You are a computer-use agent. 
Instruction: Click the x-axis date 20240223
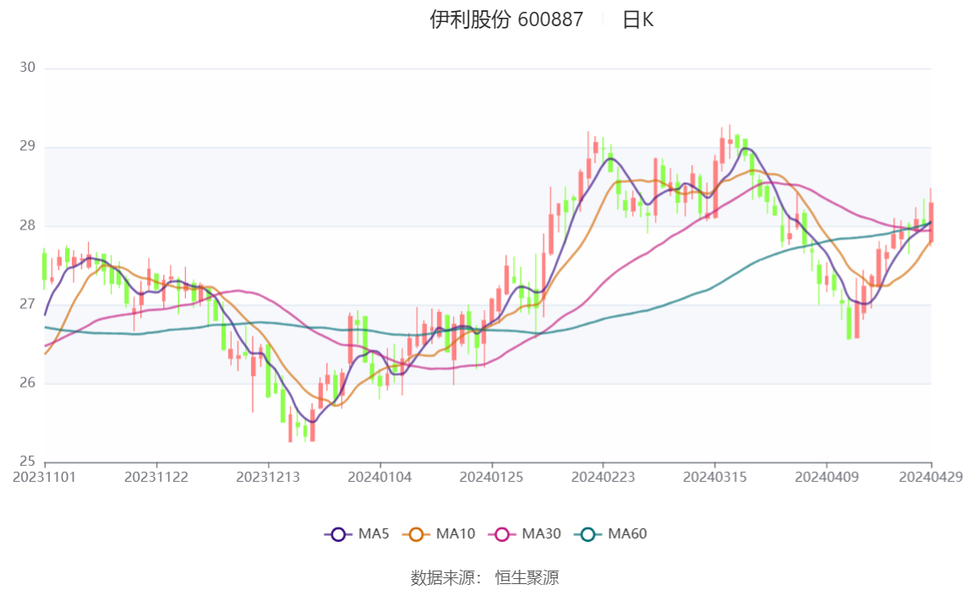click(603, 477)
